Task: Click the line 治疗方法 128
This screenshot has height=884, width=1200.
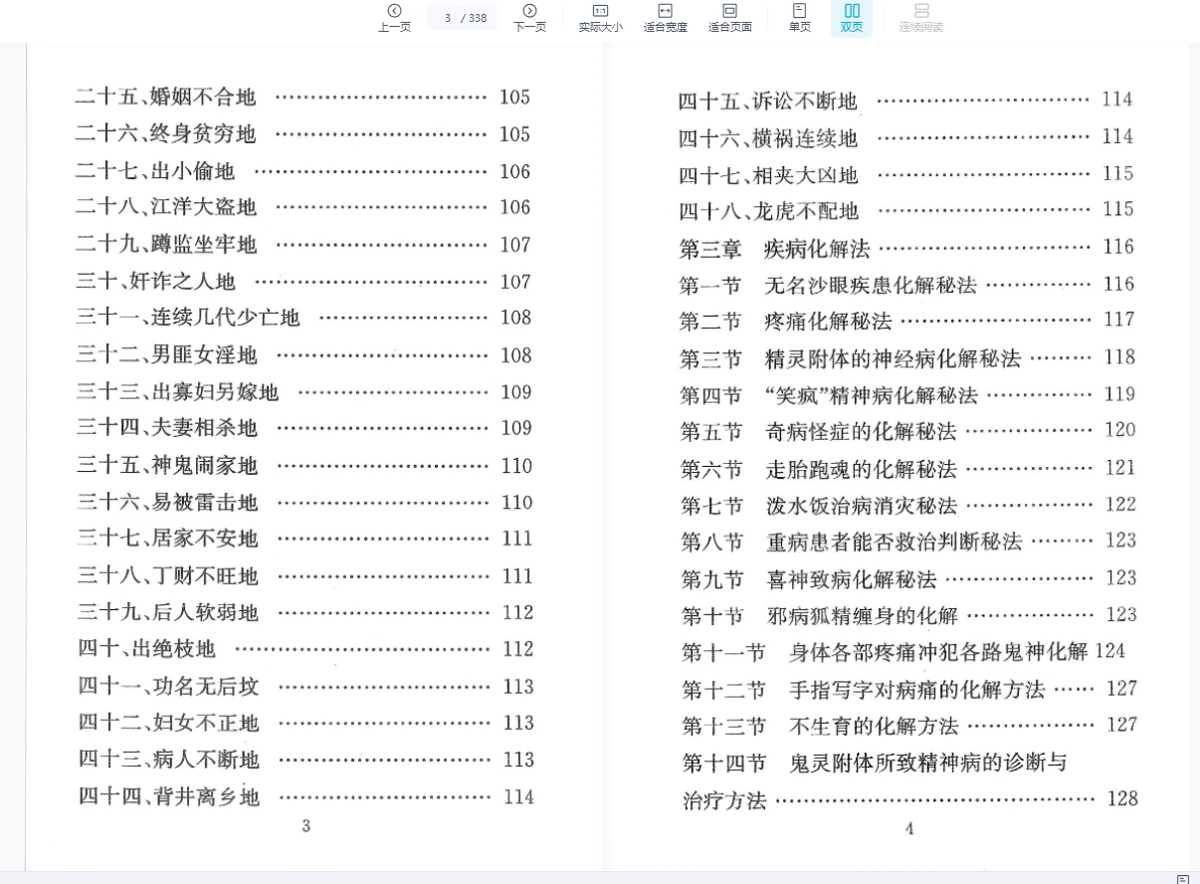Action: pos(910,799)
